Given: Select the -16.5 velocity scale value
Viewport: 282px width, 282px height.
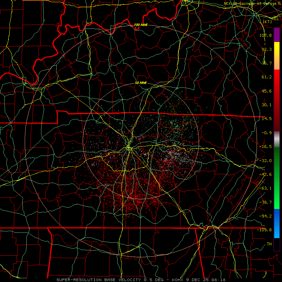Looking at the screenshot, I should [265, 147].
